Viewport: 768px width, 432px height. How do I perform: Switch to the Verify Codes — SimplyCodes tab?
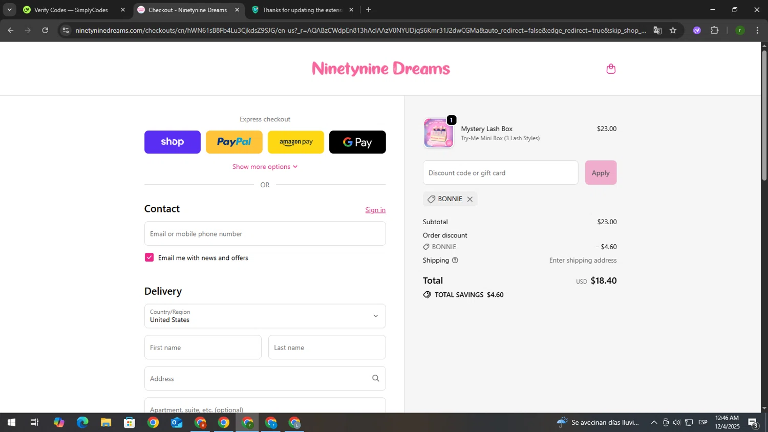pos(71,10)
